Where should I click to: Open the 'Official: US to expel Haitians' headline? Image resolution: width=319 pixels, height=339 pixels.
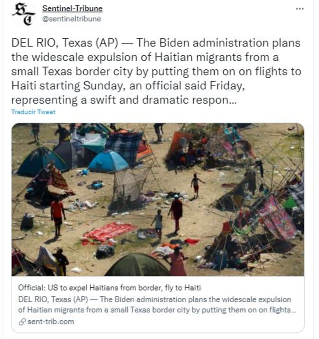110,288
